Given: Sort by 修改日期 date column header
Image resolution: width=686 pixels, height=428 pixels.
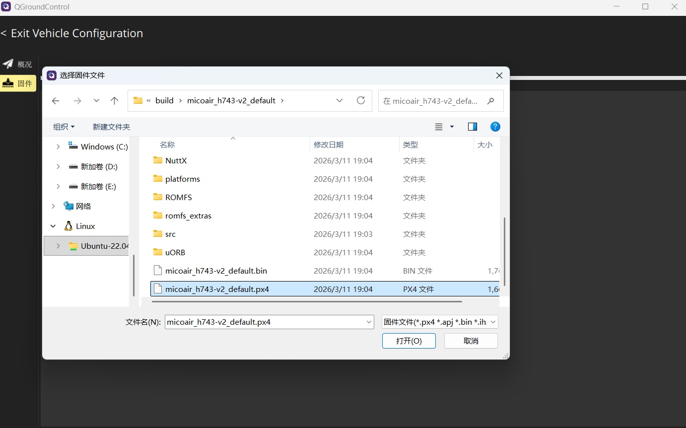Looking at the screenshot, I should point(328,144).
